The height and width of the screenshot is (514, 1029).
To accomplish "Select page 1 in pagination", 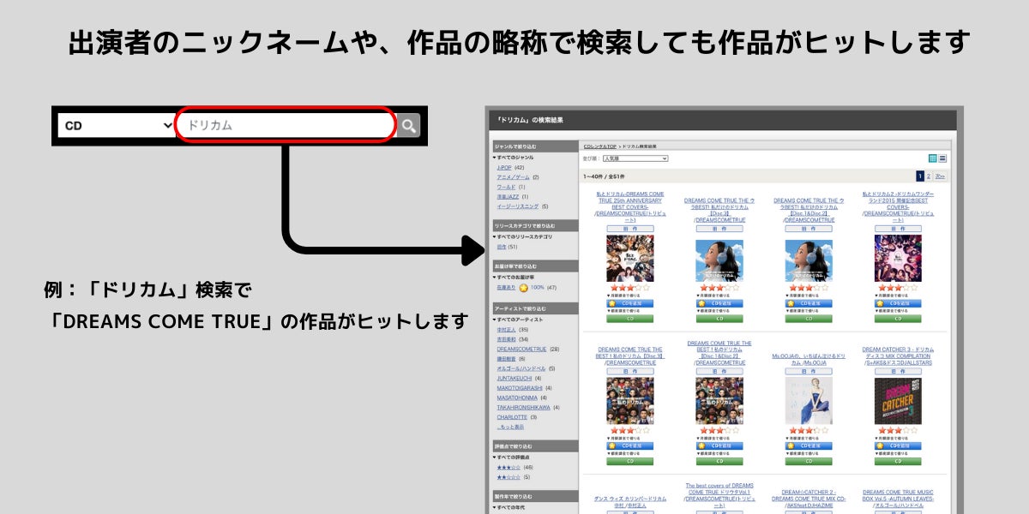I will tap(920, 176).
